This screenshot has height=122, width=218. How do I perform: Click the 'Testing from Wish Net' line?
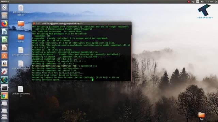[x=58, y=73]
